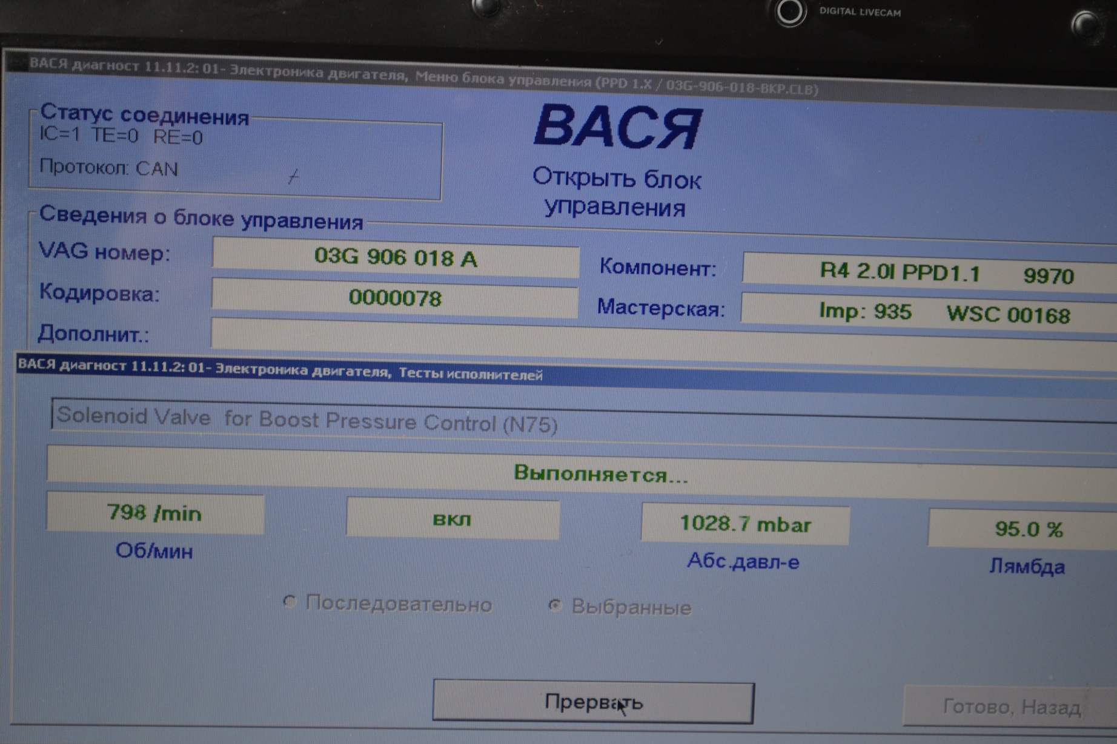Click the empty Дополнит. field
The width and height of the screenshot is (1117, 744).
coord(606,337)
